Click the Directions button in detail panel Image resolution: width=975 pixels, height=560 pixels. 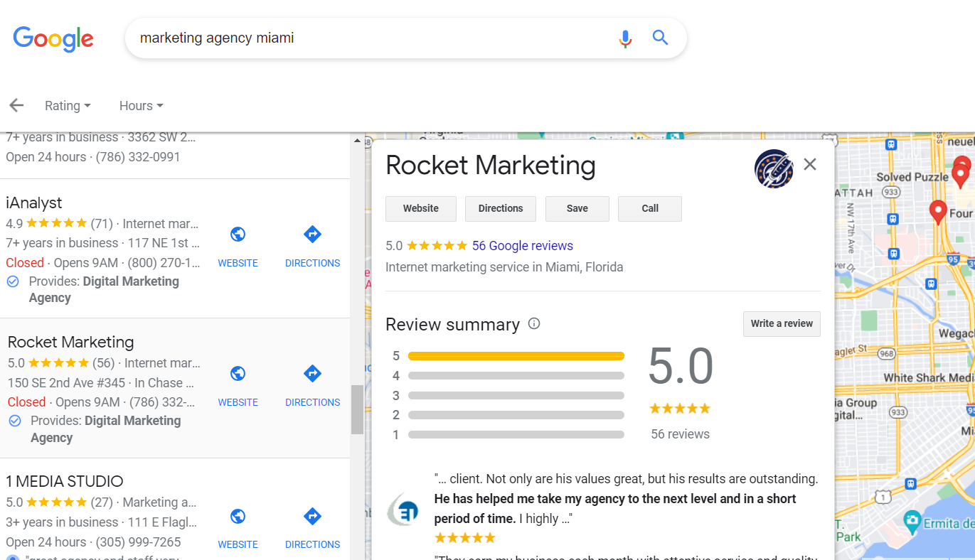(x=501, y=208)
